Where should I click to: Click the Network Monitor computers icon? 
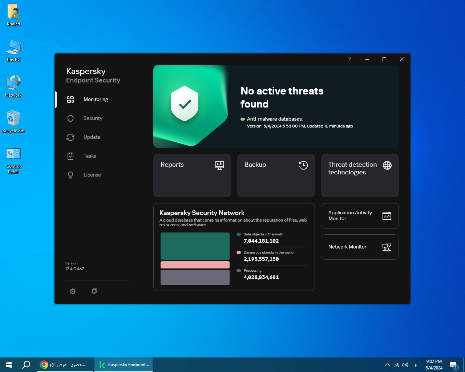point(387,247)
